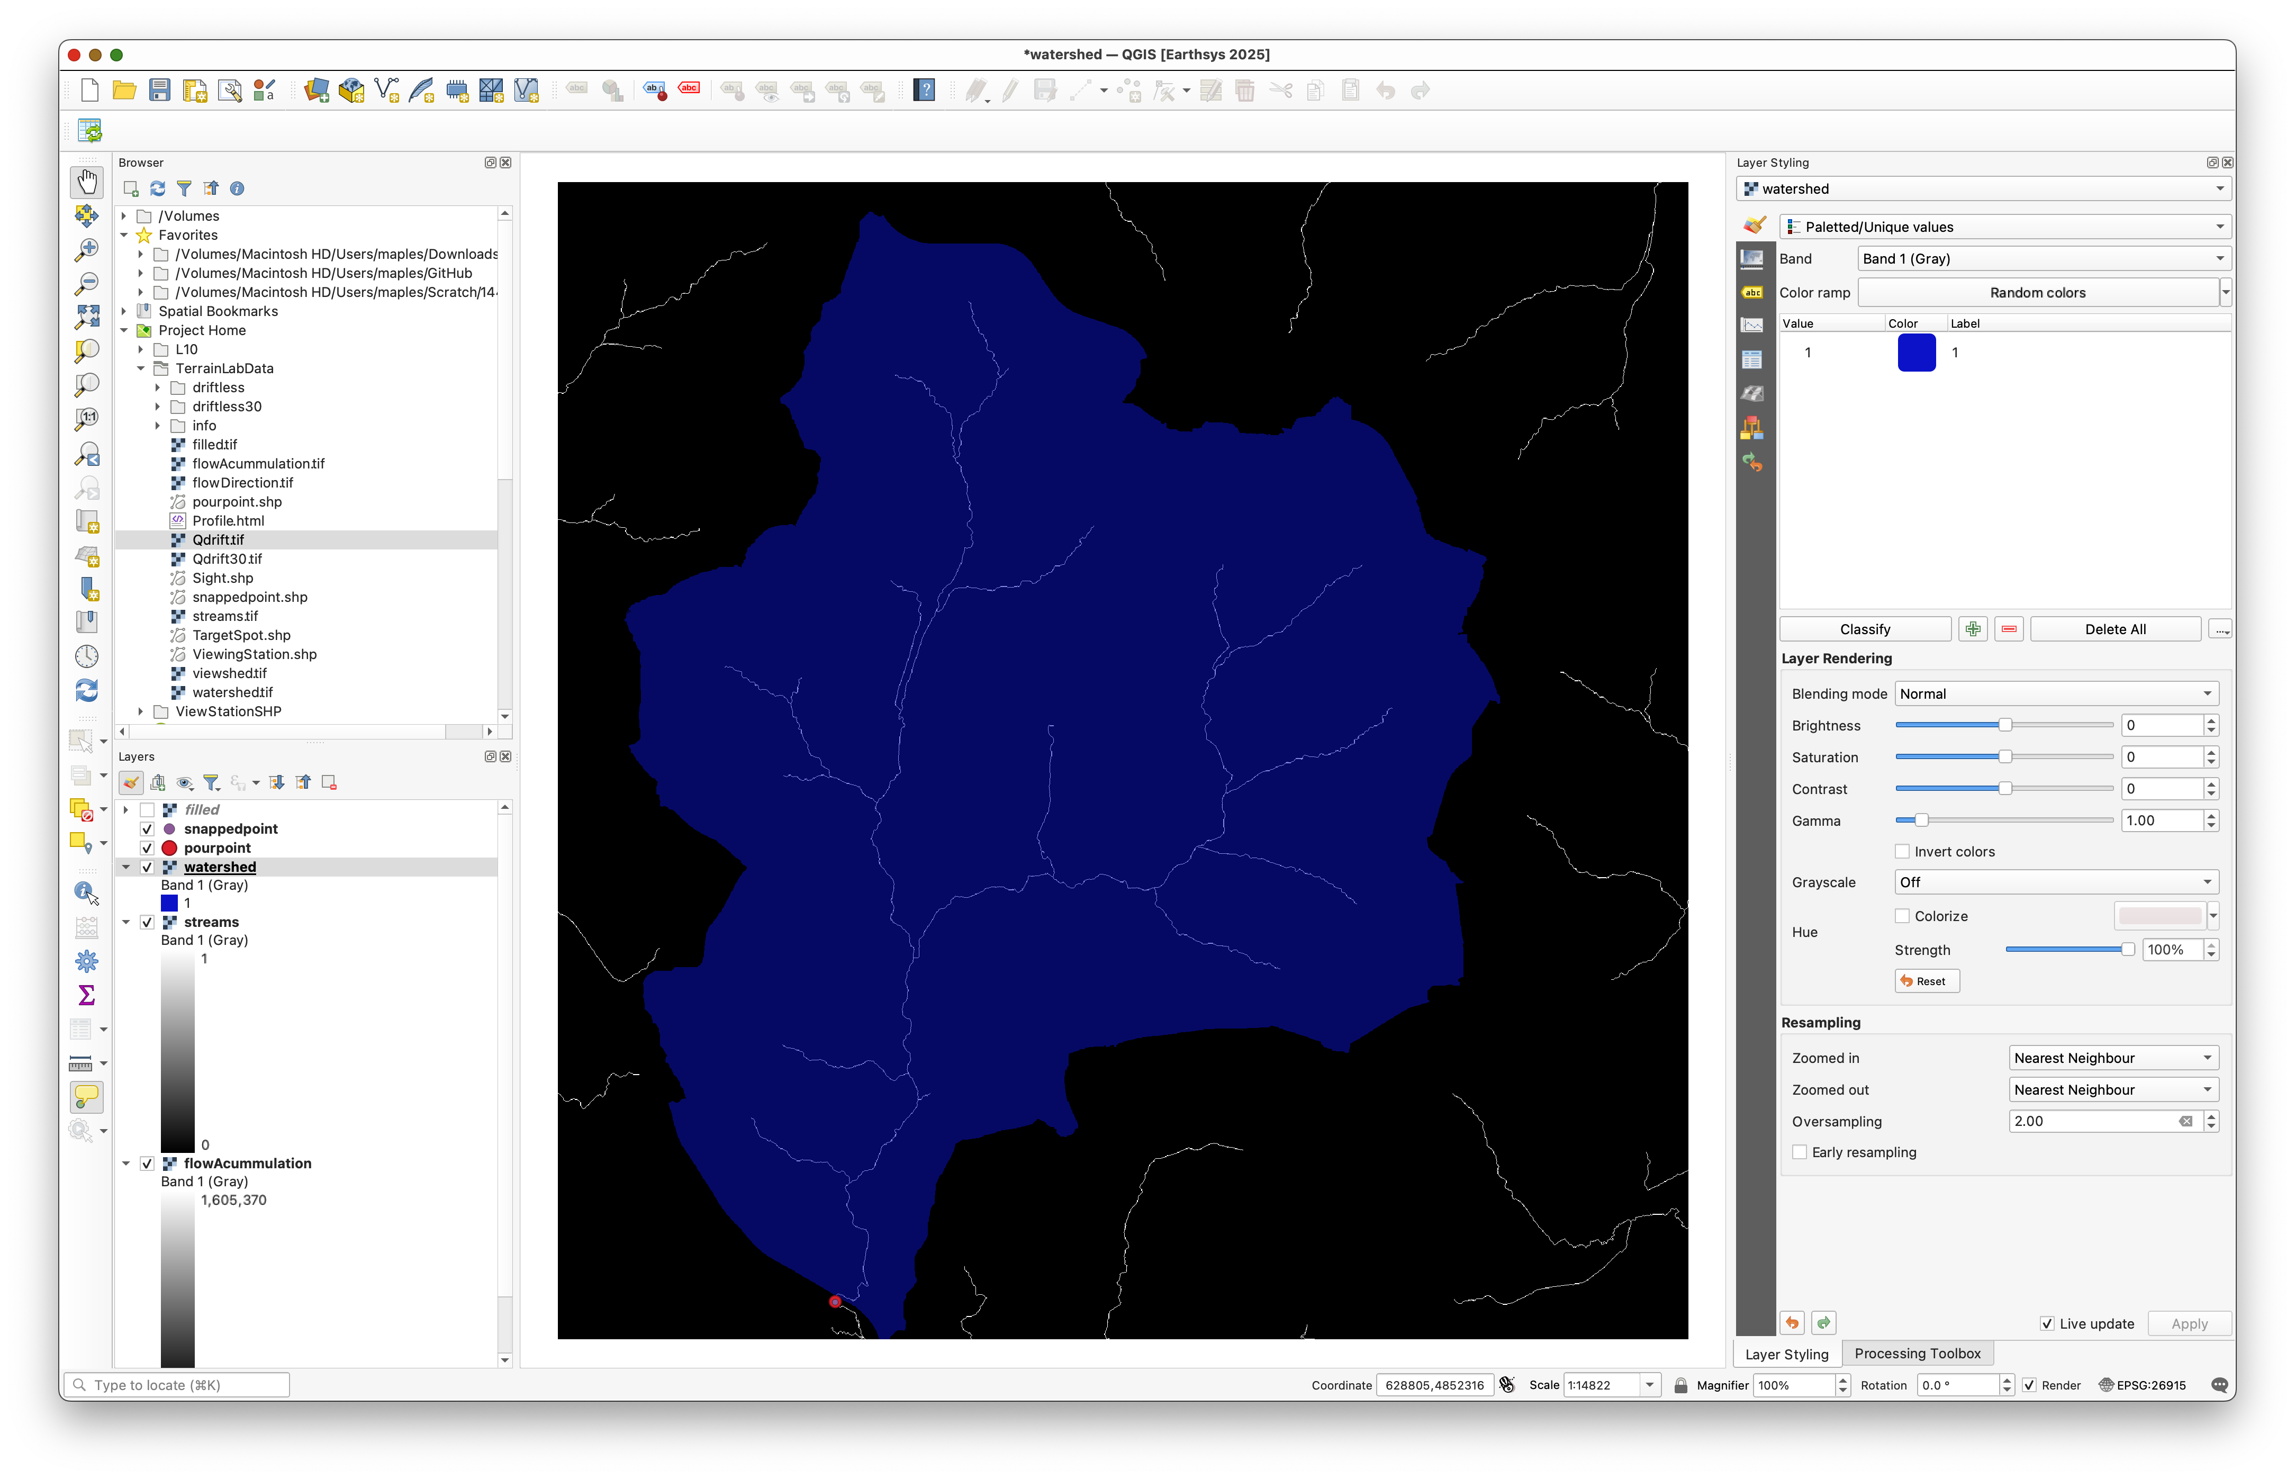The image size is (2295, 1479).
Task: Switch to the Layer Styling tab
Action: tap(1786, 1354)
